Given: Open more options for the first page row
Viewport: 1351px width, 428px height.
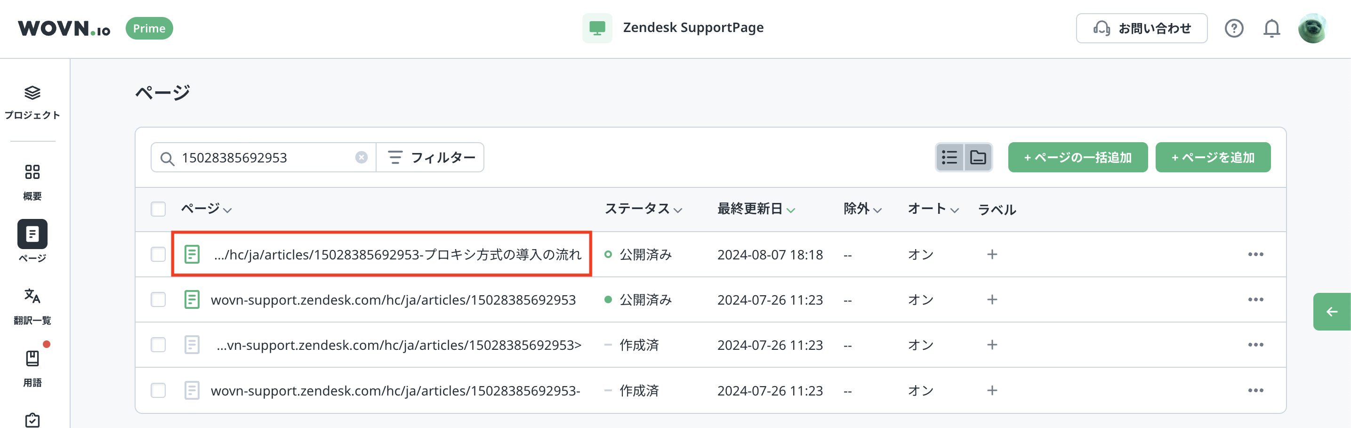Looking at the screenshot, I should coord(1255,254).
